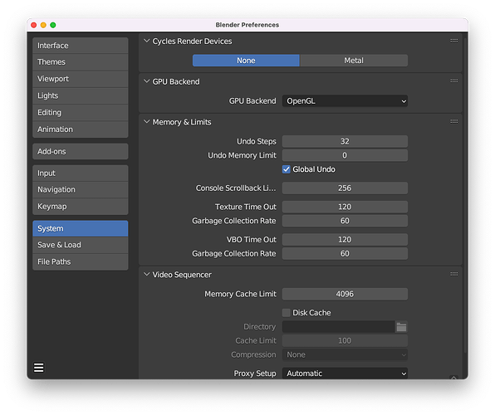Click Garbage Collection Rate under VBO Time Out

pos(345,254)
